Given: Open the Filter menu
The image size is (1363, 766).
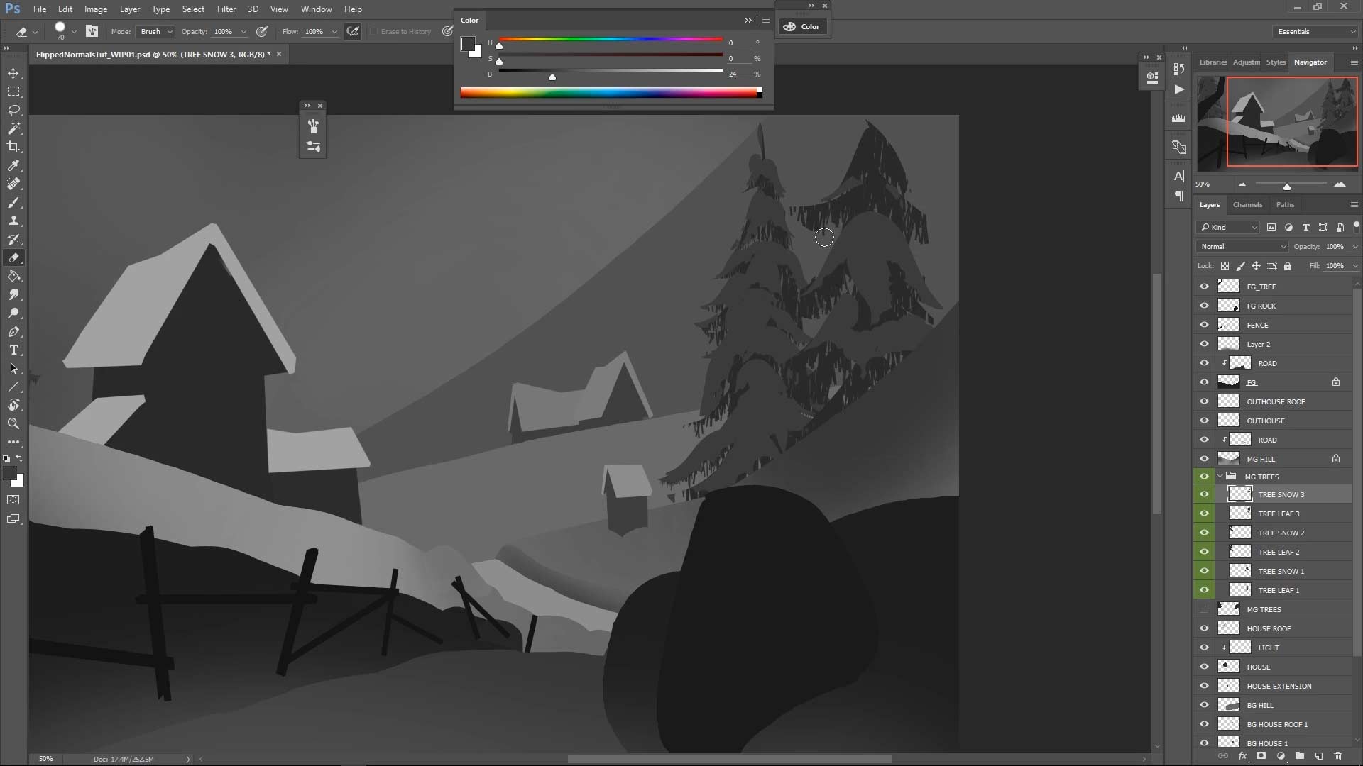Looking at the screenshot, I should tap(226, 9).
